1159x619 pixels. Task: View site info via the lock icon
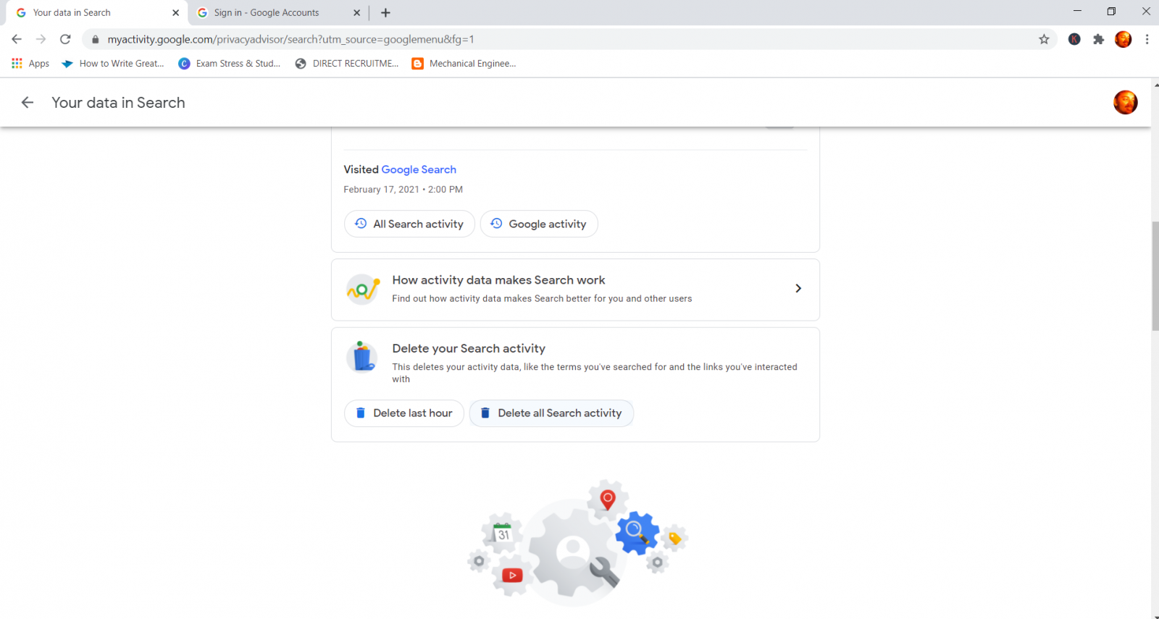point(95,39)
